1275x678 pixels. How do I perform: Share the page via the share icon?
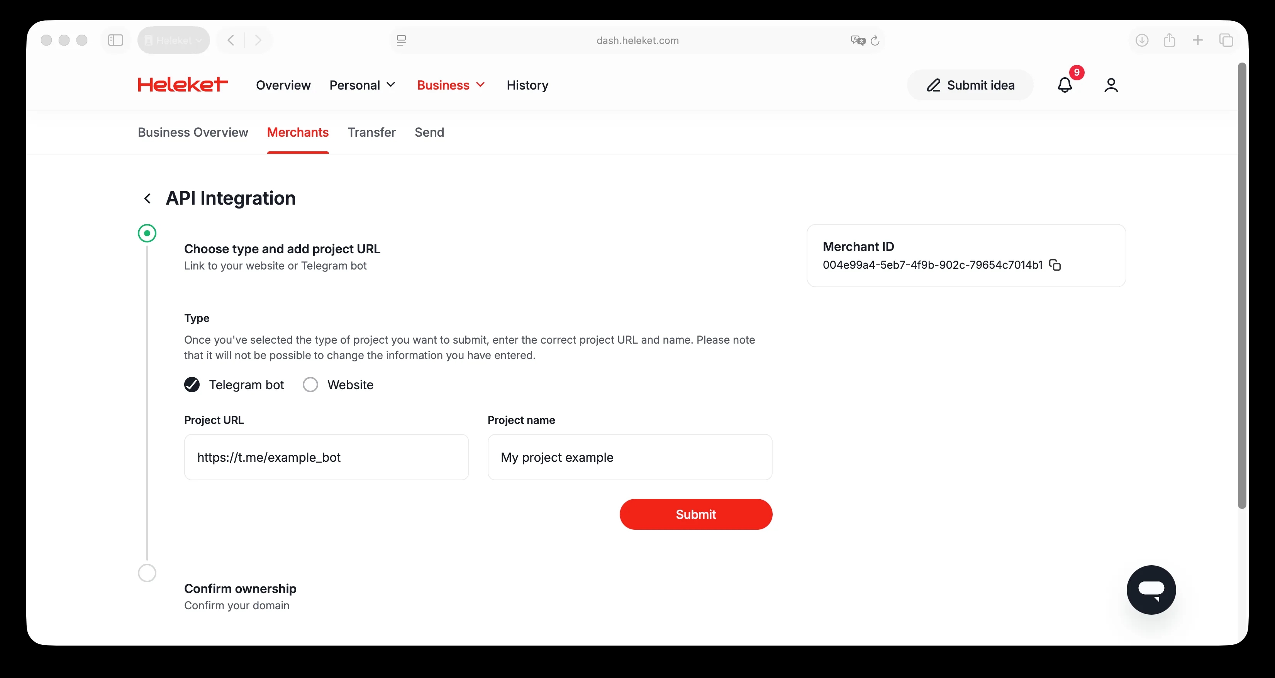pos(1170,40)
